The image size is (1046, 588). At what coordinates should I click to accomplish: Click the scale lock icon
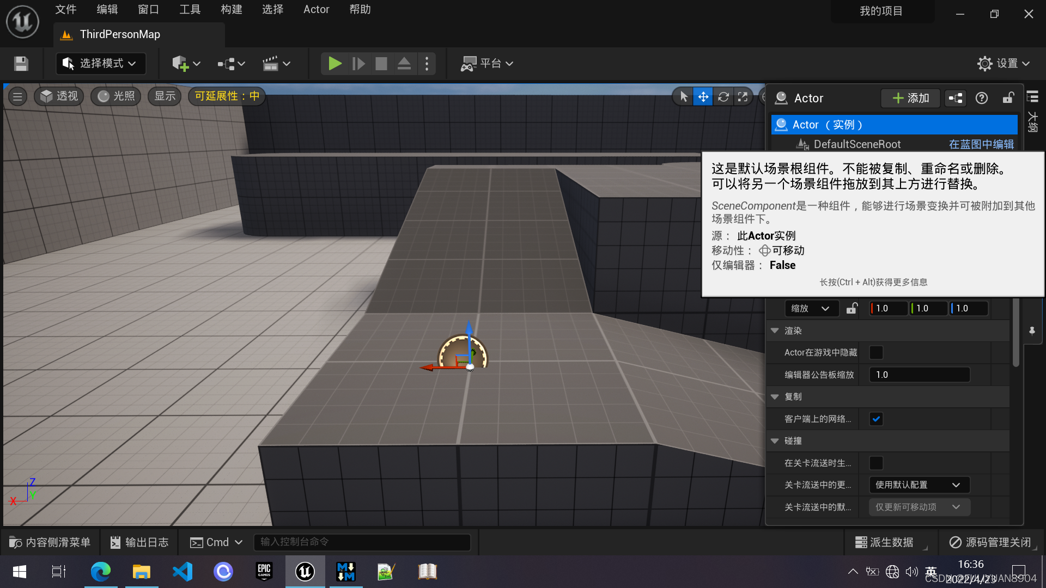852,309
